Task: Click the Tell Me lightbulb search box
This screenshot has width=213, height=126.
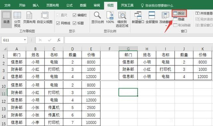Action: [157, 6]
